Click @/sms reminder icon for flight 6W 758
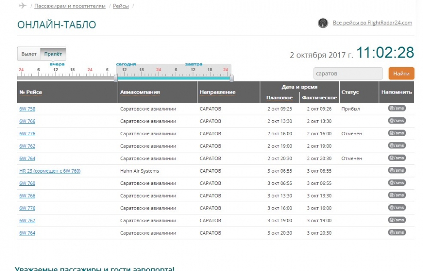The height and width of the screenshot is (271, 423). click(397, 108)
